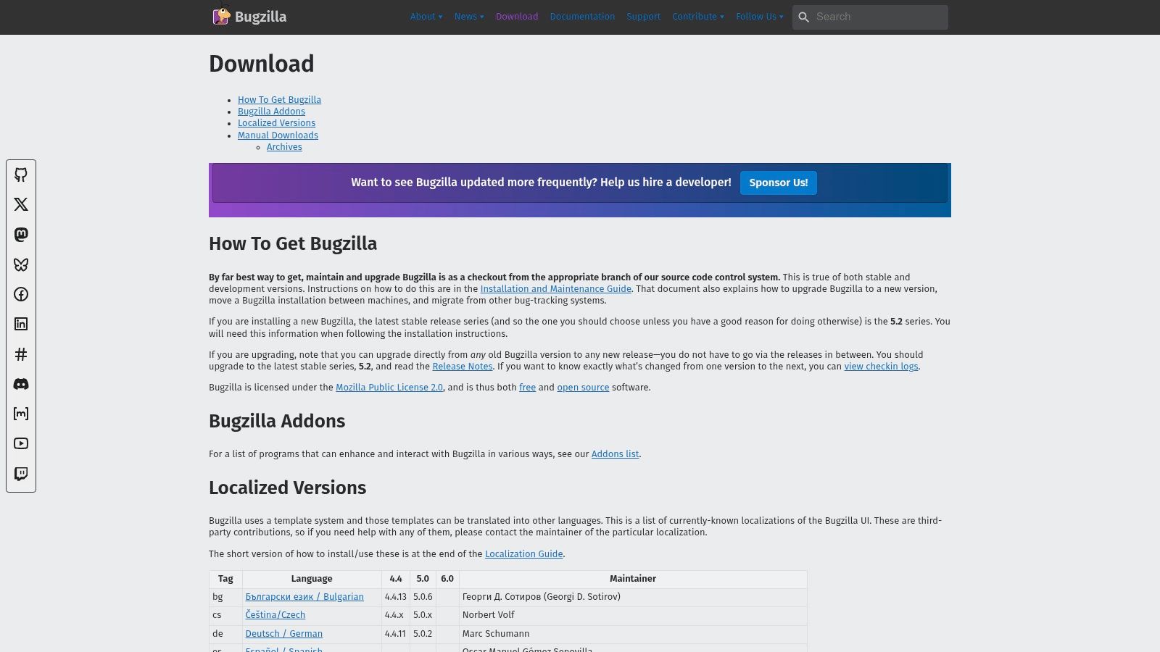Click the banner text about hiring a developer
The image size is (1160, 652).
pos(541,183)
